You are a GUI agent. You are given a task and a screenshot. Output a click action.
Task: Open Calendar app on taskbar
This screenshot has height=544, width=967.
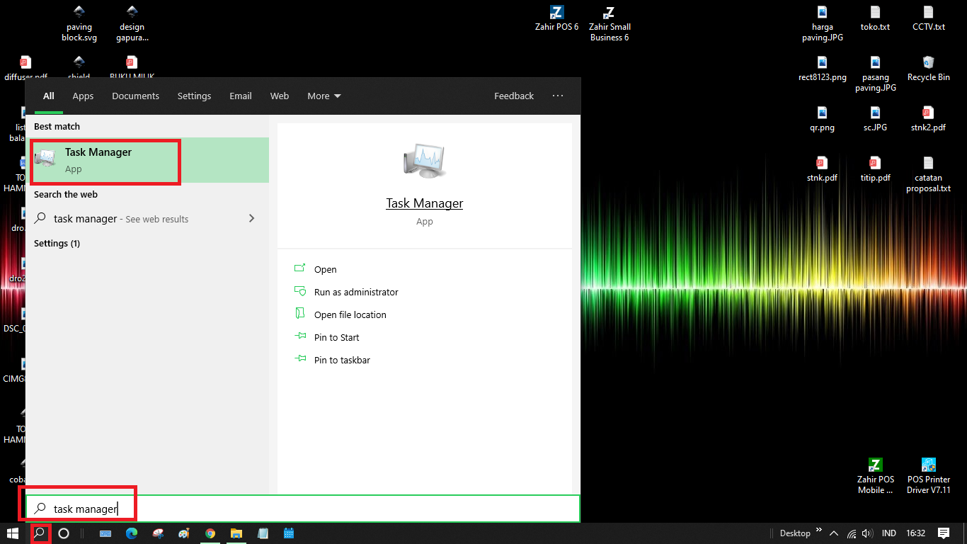point(289,533)
